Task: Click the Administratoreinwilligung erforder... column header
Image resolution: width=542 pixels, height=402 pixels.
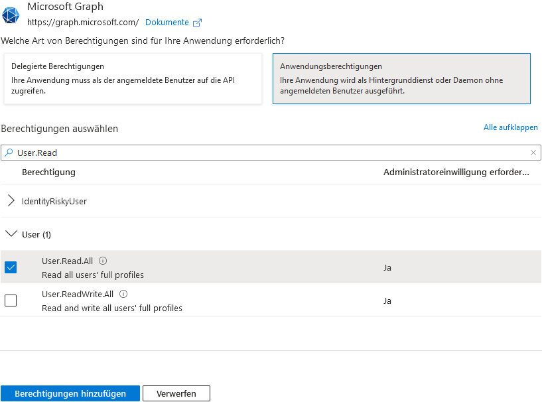Action: pyautogui.click(x=456, y=172)
